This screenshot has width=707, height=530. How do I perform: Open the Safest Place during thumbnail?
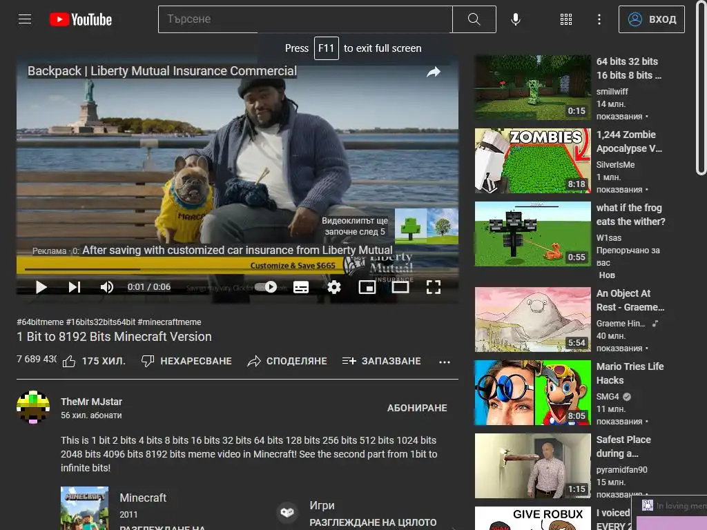532,466
